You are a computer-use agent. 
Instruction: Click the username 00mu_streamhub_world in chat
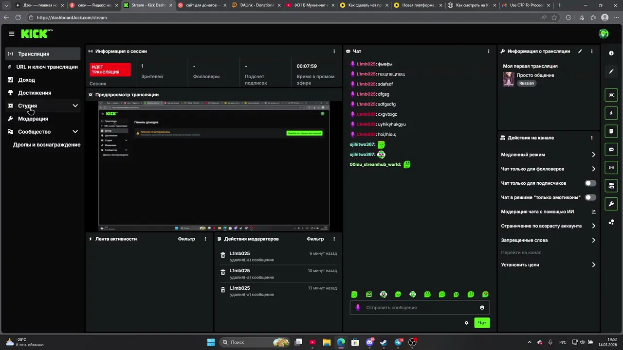(x=375, y=164)
